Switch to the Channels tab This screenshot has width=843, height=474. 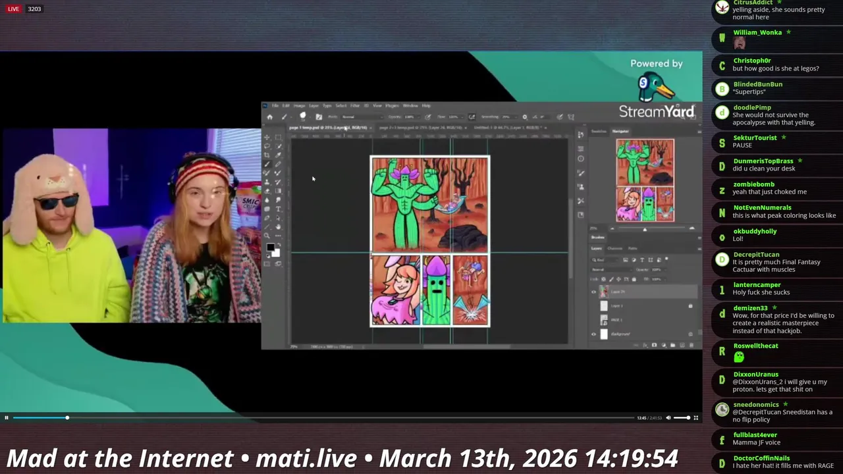coord(614,248)
